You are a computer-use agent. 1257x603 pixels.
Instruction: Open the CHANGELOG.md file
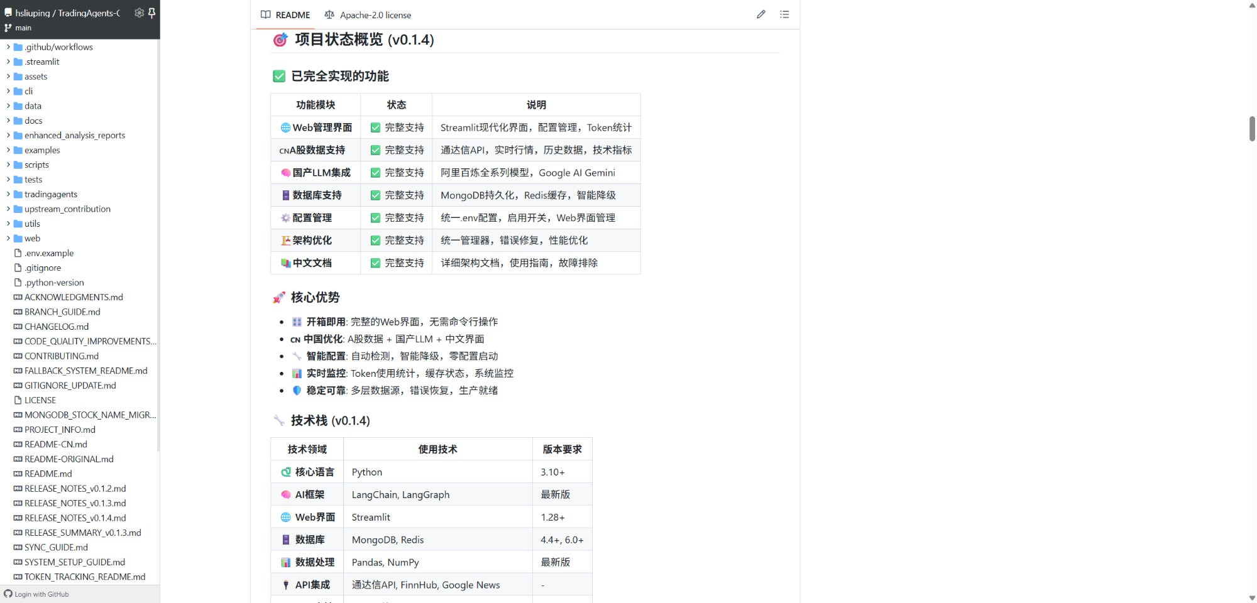click(57, 326)
